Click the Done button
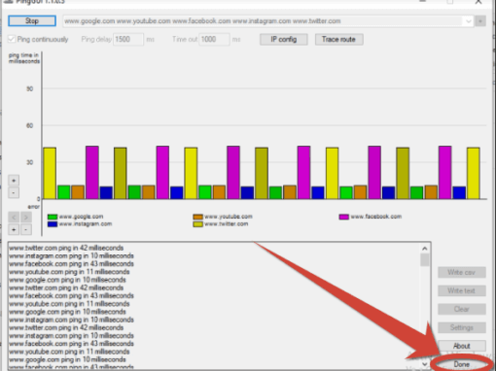496x371 pixels. pos(462,364)
